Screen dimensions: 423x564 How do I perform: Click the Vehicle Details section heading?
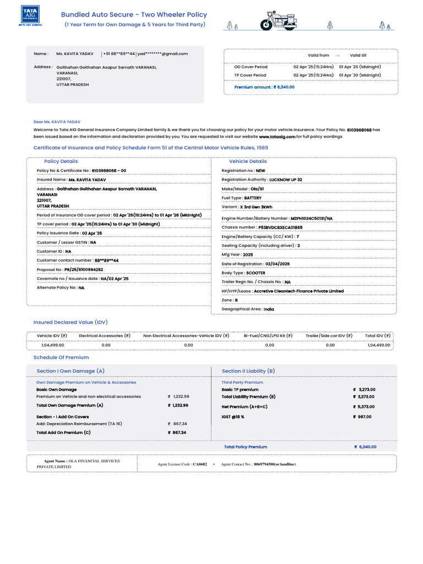[248, 161]
